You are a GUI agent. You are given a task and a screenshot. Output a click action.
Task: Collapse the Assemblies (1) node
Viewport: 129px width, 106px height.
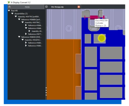[x=12, y=14]
